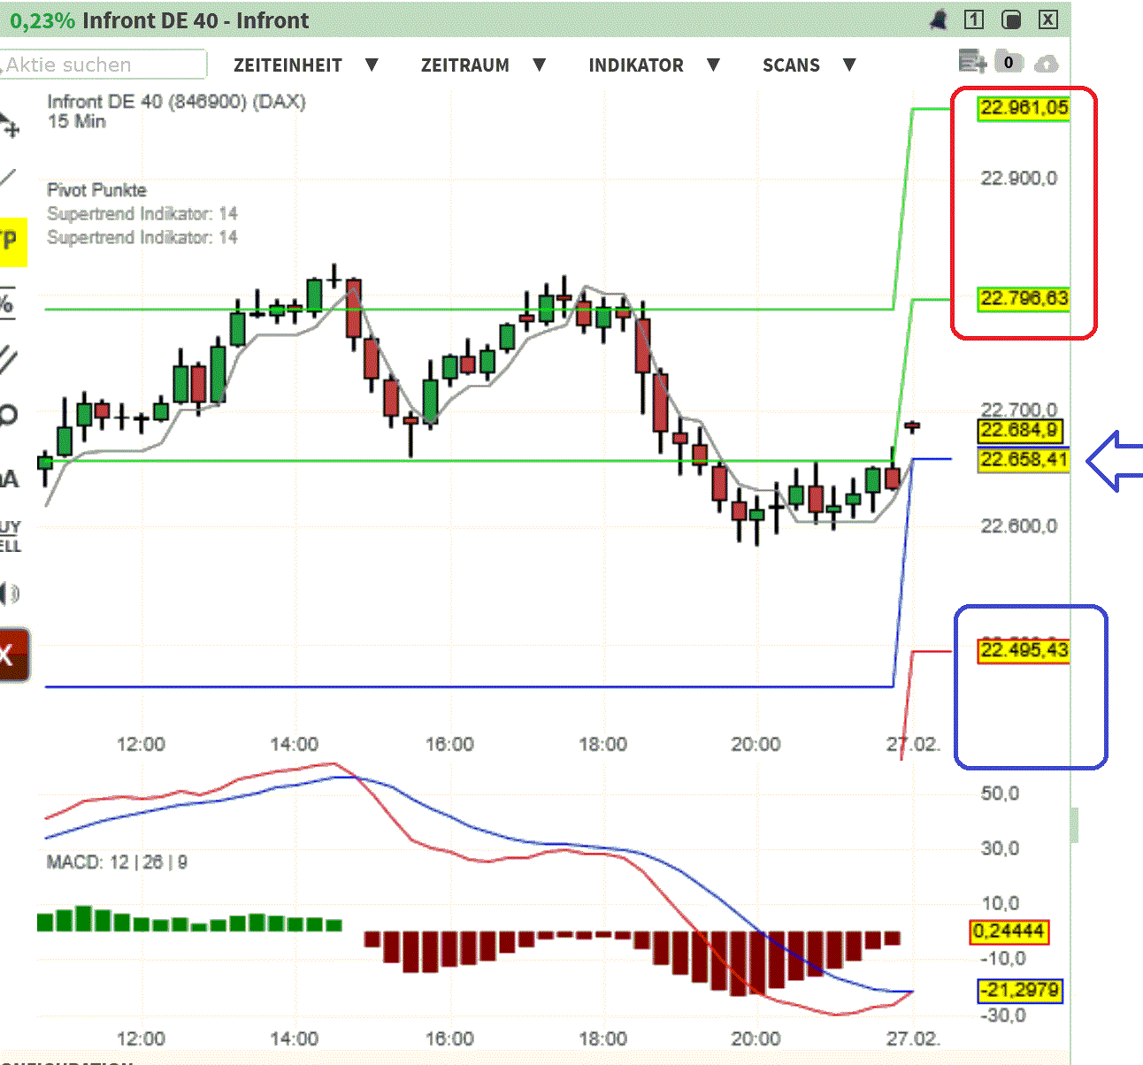Click the 'Infront DE 40 (846900) (DAX)' label
Screen dimensions: 1143x1065
tap(176, 102)
